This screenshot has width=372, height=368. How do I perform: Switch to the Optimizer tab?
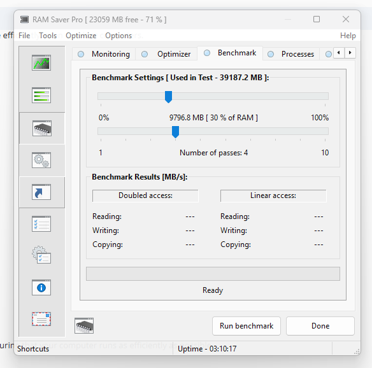point(166,54)
